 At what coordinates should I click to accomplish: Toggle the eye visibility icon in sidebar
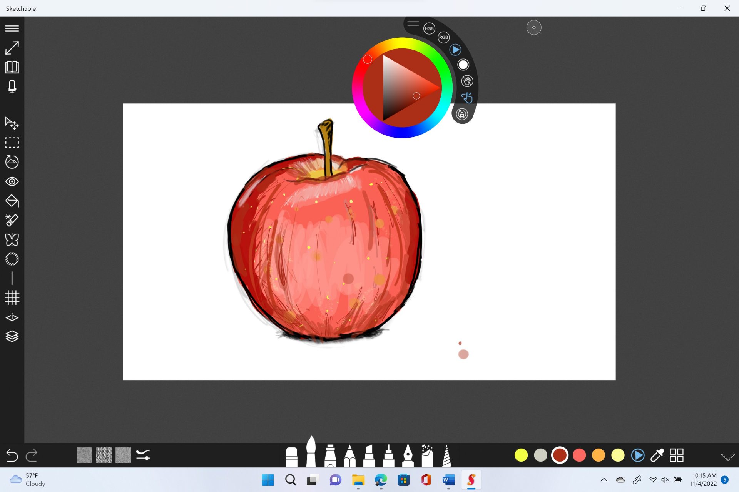(x=12, y=181)
